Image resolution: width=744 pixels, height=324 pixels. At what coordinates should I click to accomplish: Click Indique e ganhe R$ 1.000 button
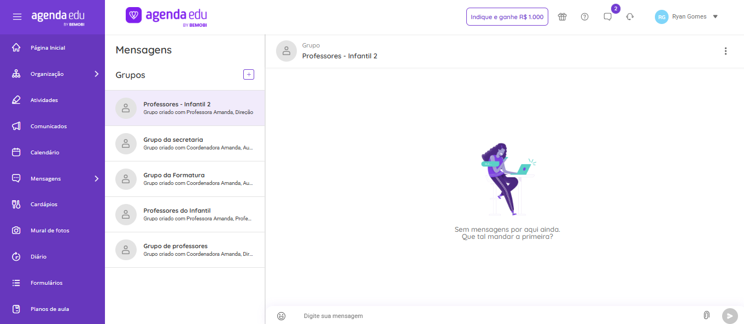tap(507, 17)
